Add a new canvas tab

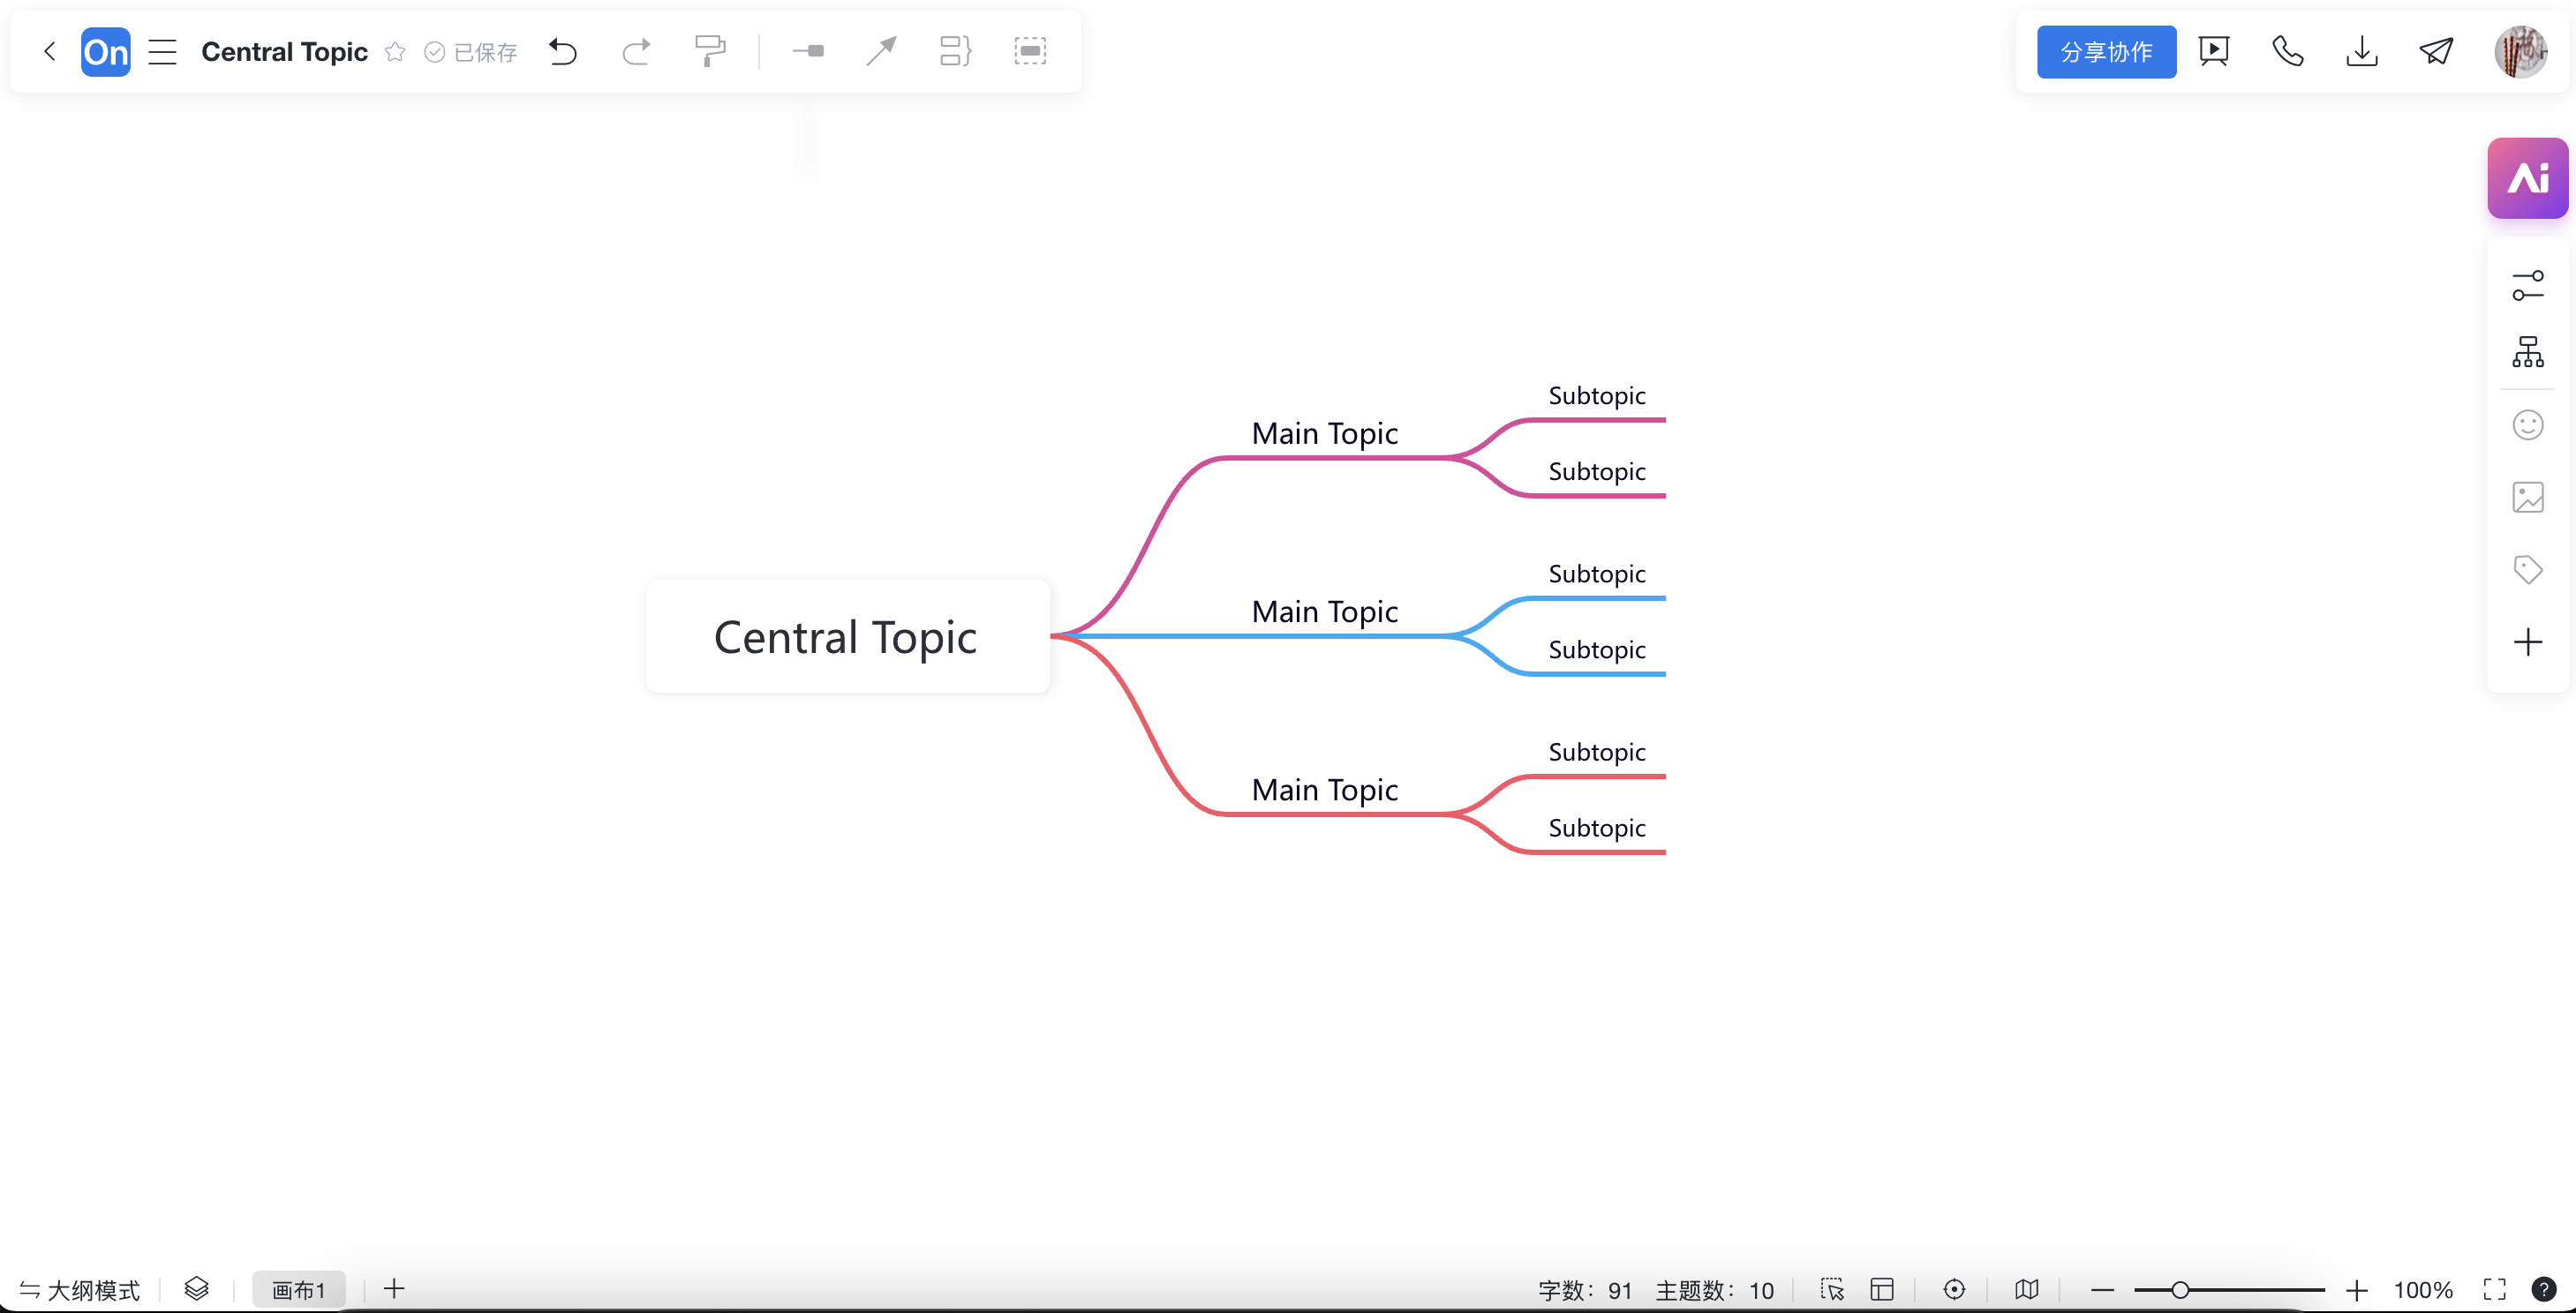coord(394,1289)
